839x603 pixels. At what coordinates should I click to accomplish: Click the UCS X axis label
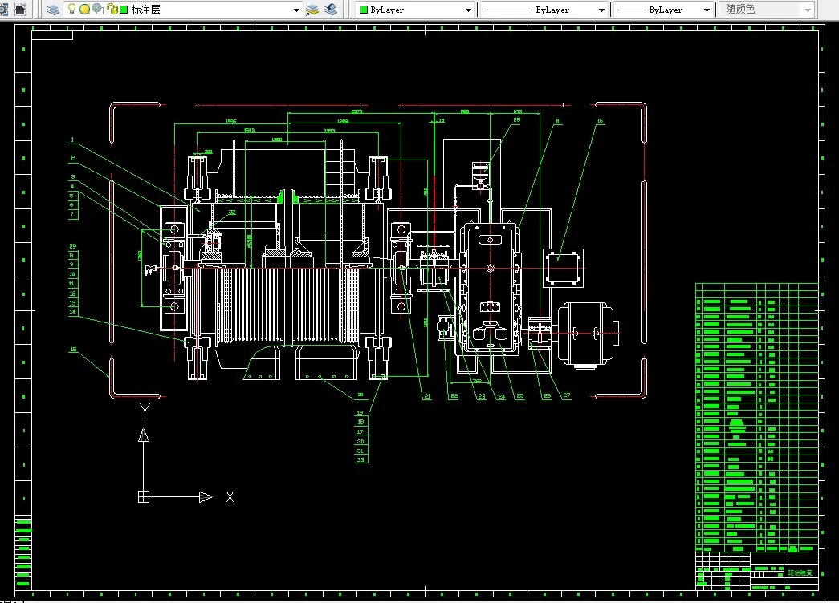pos(230,497)
